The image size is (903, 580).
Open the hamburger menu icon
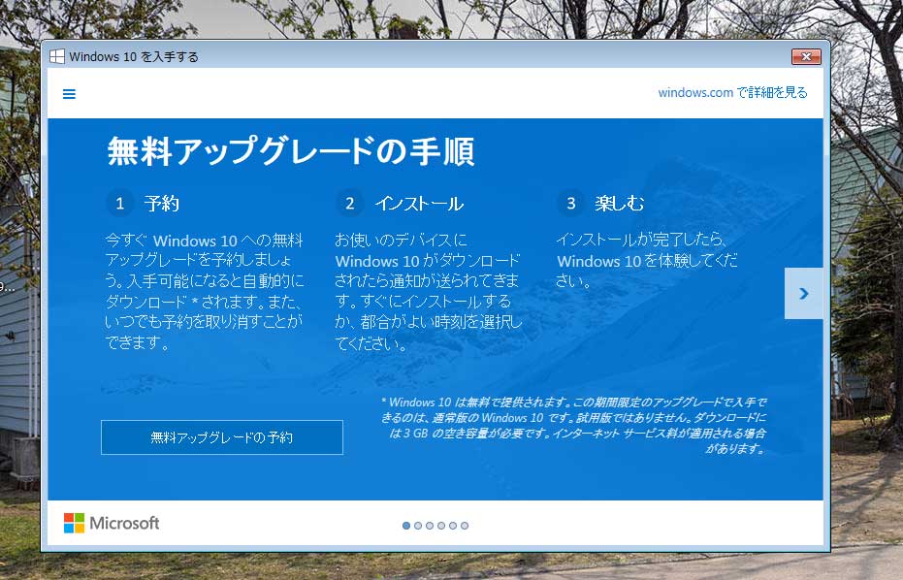[x=69, y=94]
